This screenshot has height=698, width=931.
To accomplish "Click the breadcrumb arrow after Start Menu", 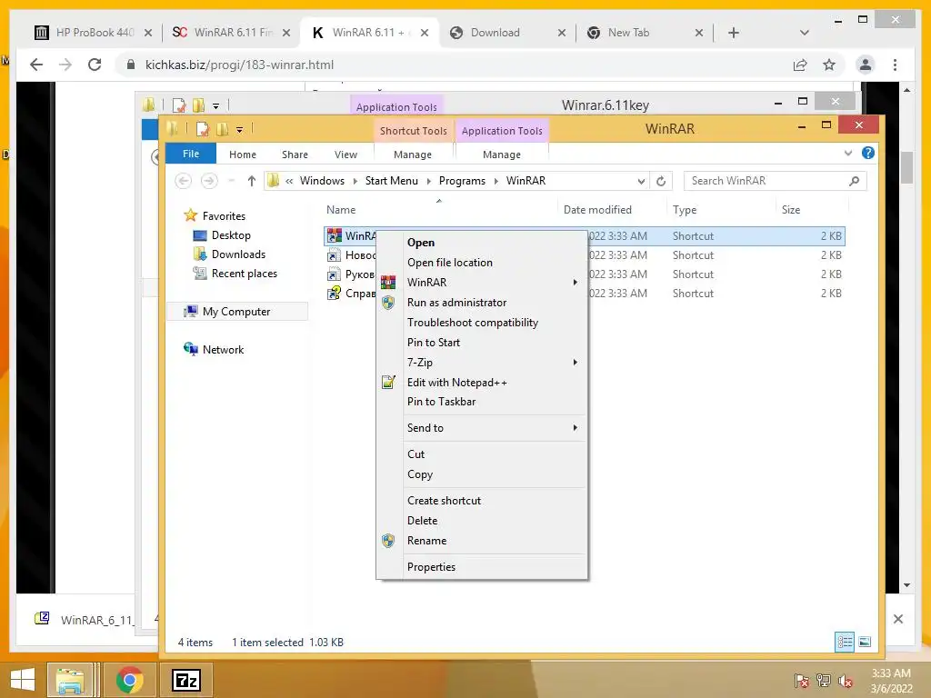I will point(429,181).
